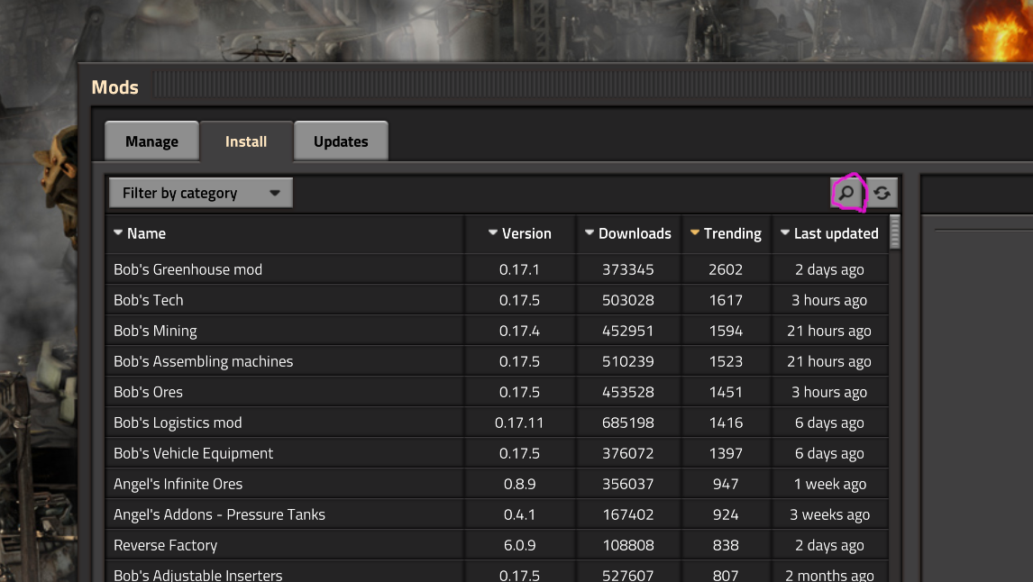Click the refresh mod list icon
The height and width of the screenshot is (582, 1033).
tap(882, 193)
